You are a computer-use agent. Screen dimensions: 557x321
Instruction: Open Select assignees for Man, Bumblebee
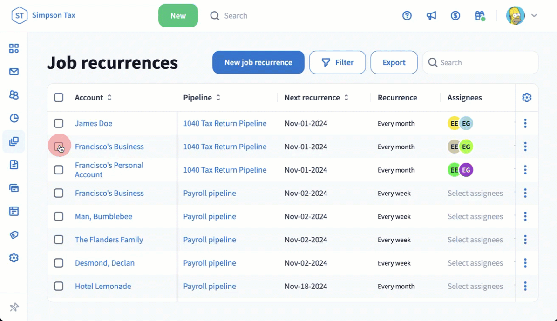[x=475, y=216]
